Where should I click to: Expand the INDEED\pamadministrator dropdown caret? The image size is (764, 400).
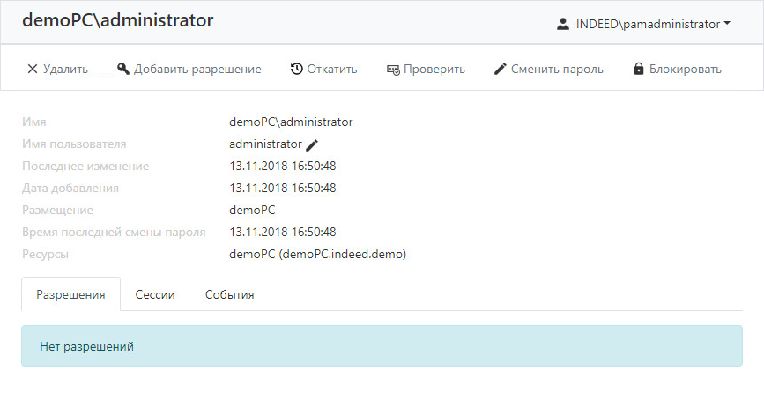coord(727,24)
